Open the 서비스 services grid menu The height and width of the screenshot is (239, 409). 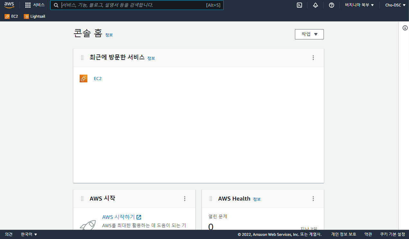point(35,5)
